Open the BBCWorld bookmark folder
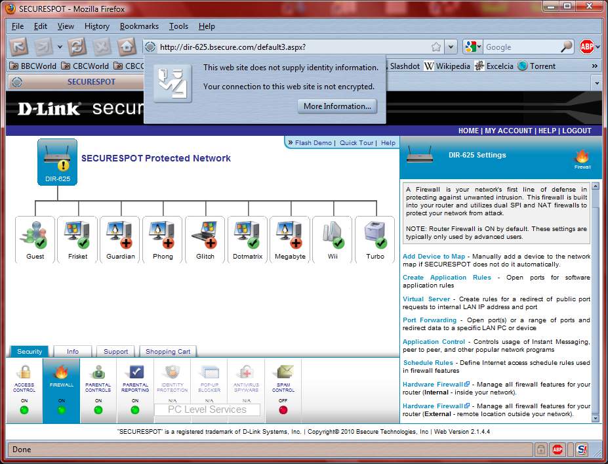The height and width of the screenshot is (464, 608). (x=33, y=66)
